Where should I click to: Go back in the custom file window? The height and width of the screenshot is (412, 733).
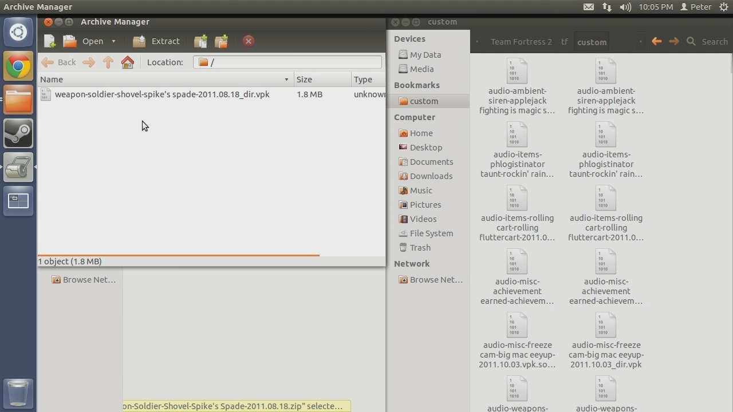coord(657,41)
